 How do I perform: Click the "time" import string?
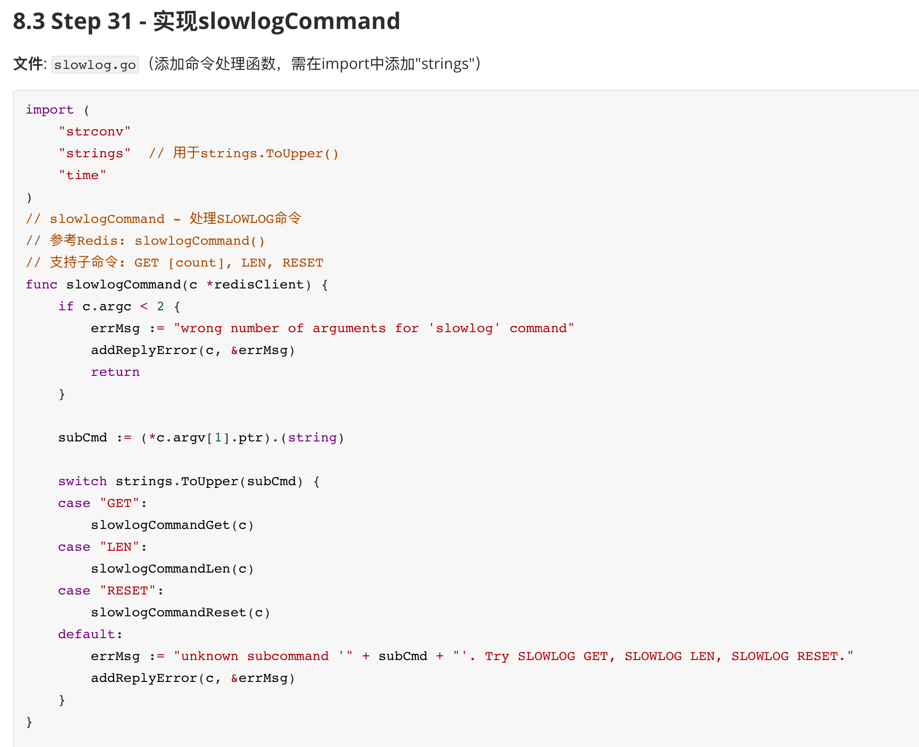(x=82, y=175)
